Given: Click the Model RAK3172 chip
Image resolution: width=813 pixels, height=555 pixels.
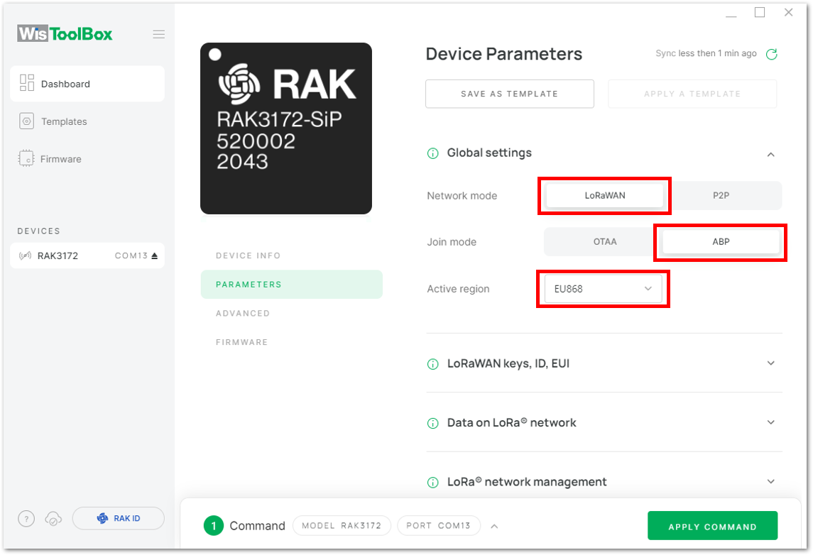Looking at the screenshot, I should click(x=342, y=525).
